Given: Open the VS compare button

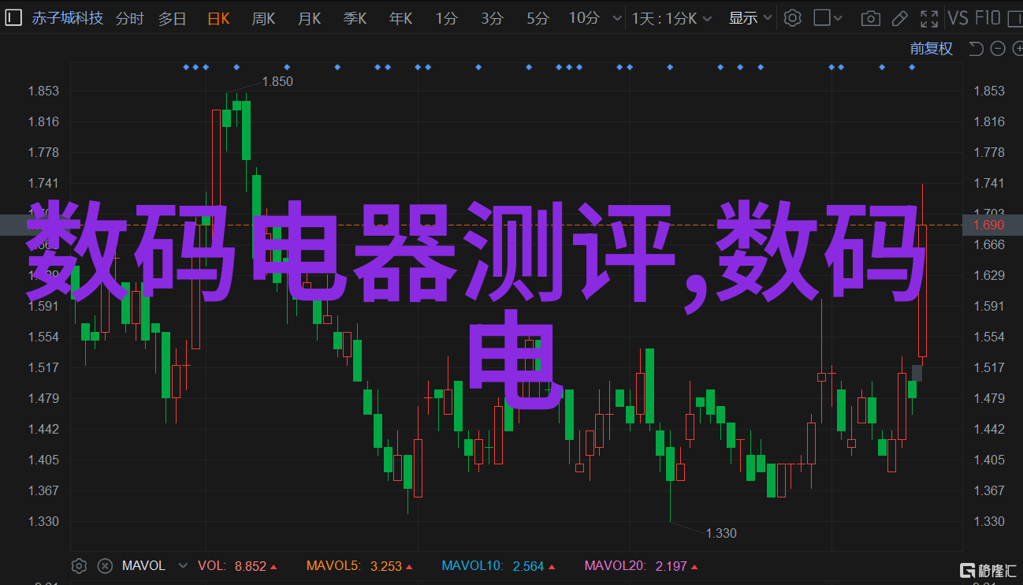Looking at the screenshot, I should click(x=958, y=18).
